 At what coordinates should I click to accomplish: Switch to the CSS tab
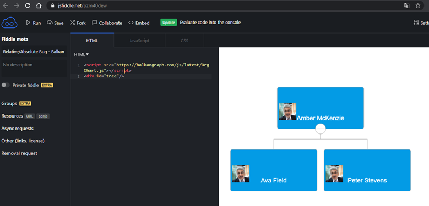[184, 41]
